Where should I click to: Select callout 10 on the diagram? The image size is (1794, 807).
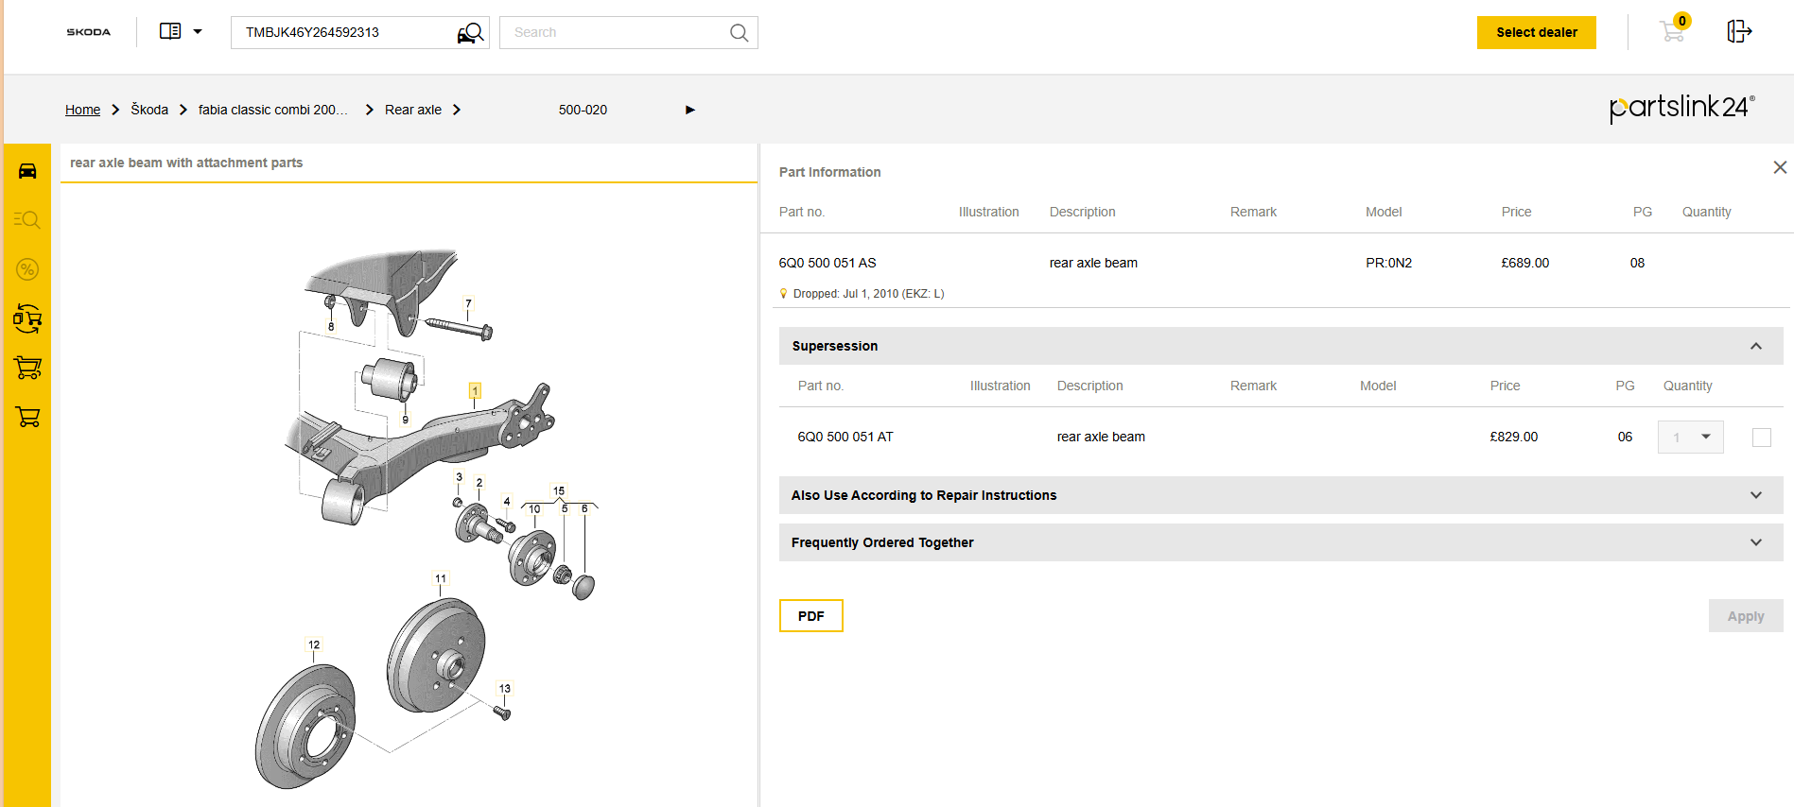tap(534, 509)
